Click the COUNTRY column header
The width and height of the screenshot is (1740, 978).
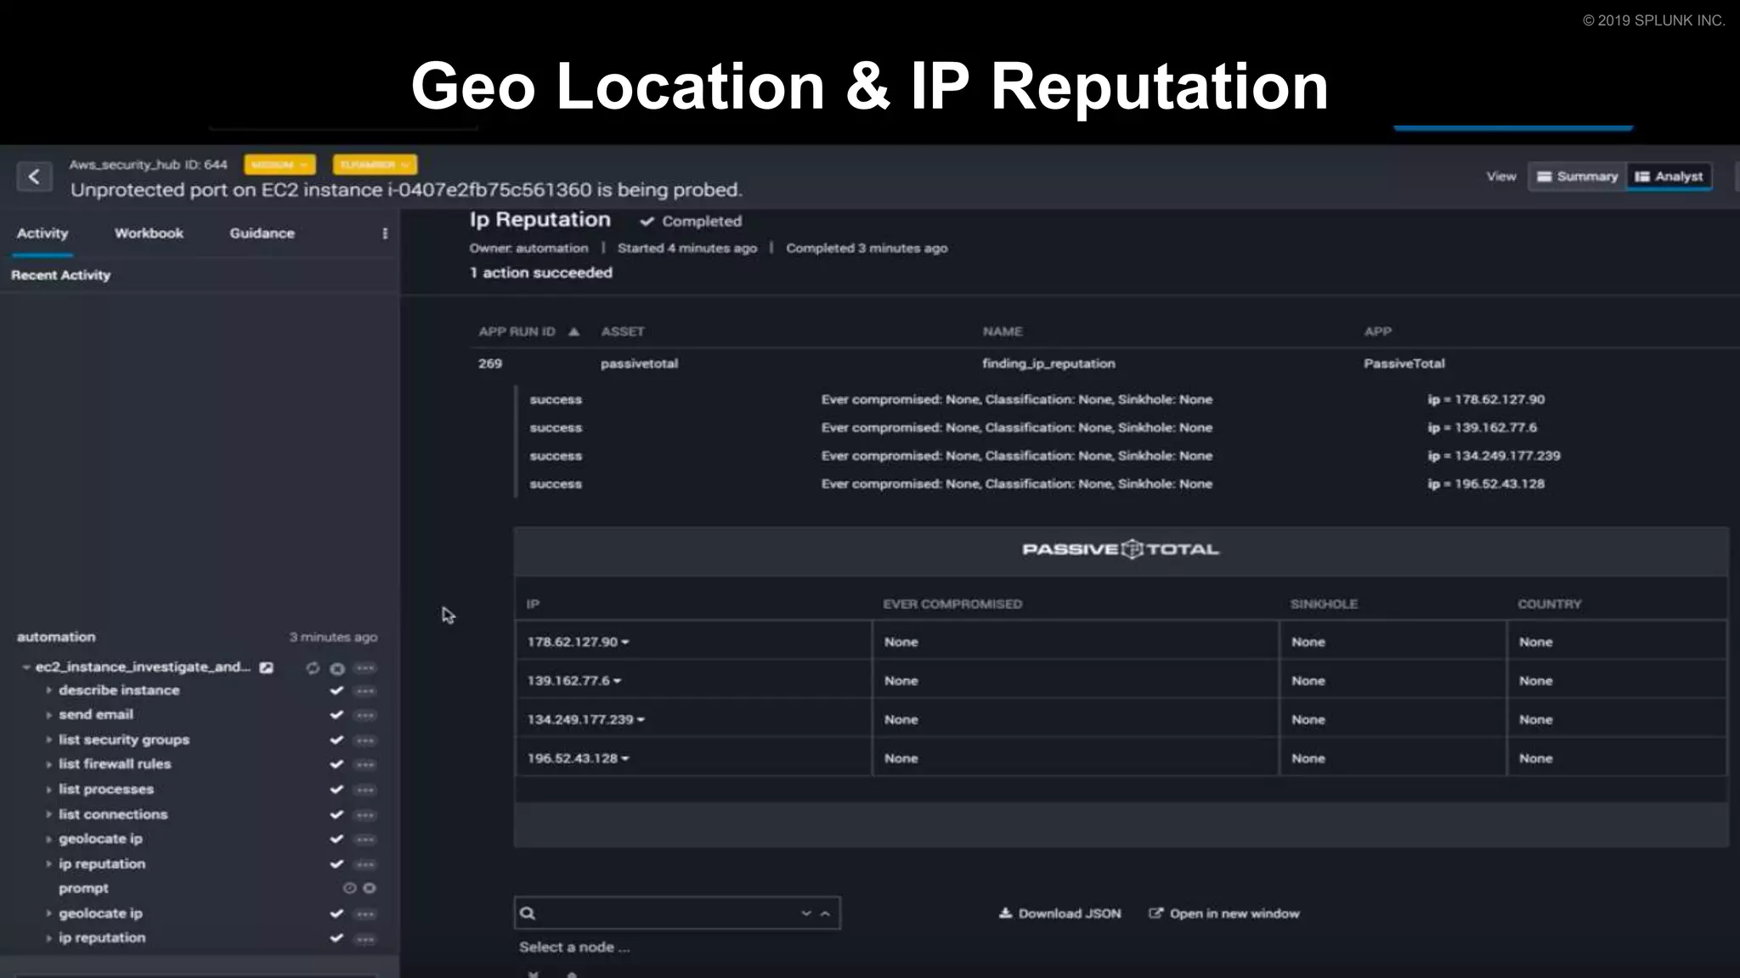coord(1550,604)
